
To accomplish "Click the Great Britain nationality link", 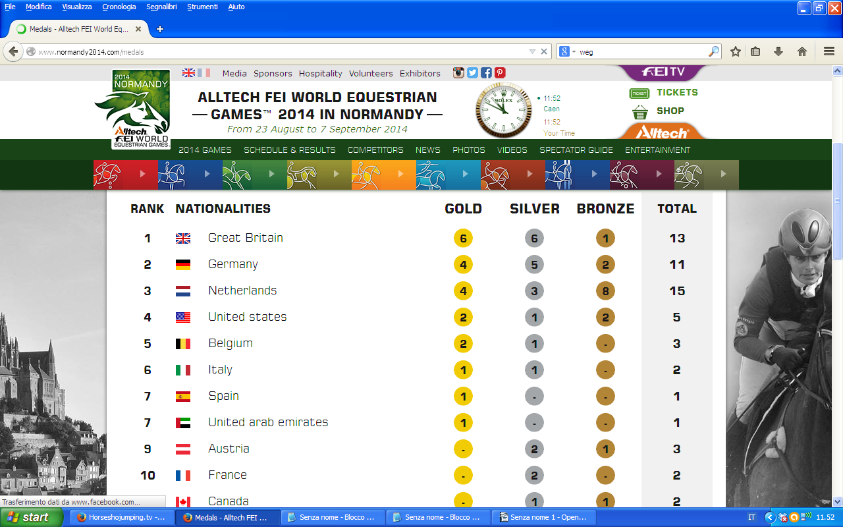I will [x=246, y=238].
